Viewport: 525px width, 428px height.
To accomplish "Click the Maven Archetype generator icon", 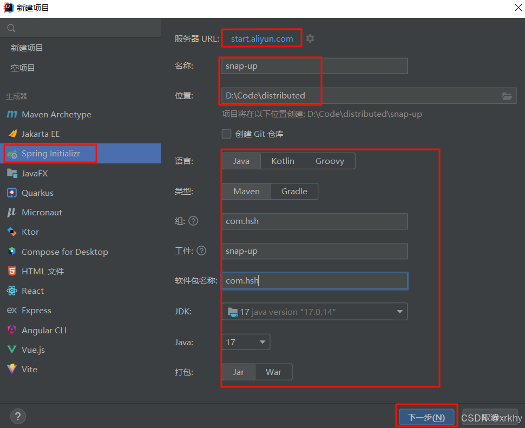I will (12, 115).
